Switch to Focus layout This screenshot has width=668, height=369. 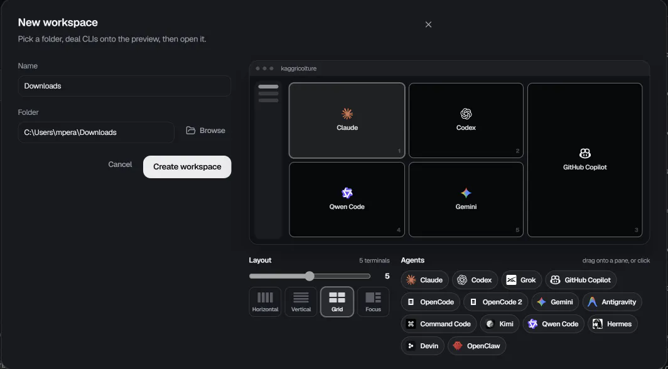pyautogui.click(x=373, y=302)
